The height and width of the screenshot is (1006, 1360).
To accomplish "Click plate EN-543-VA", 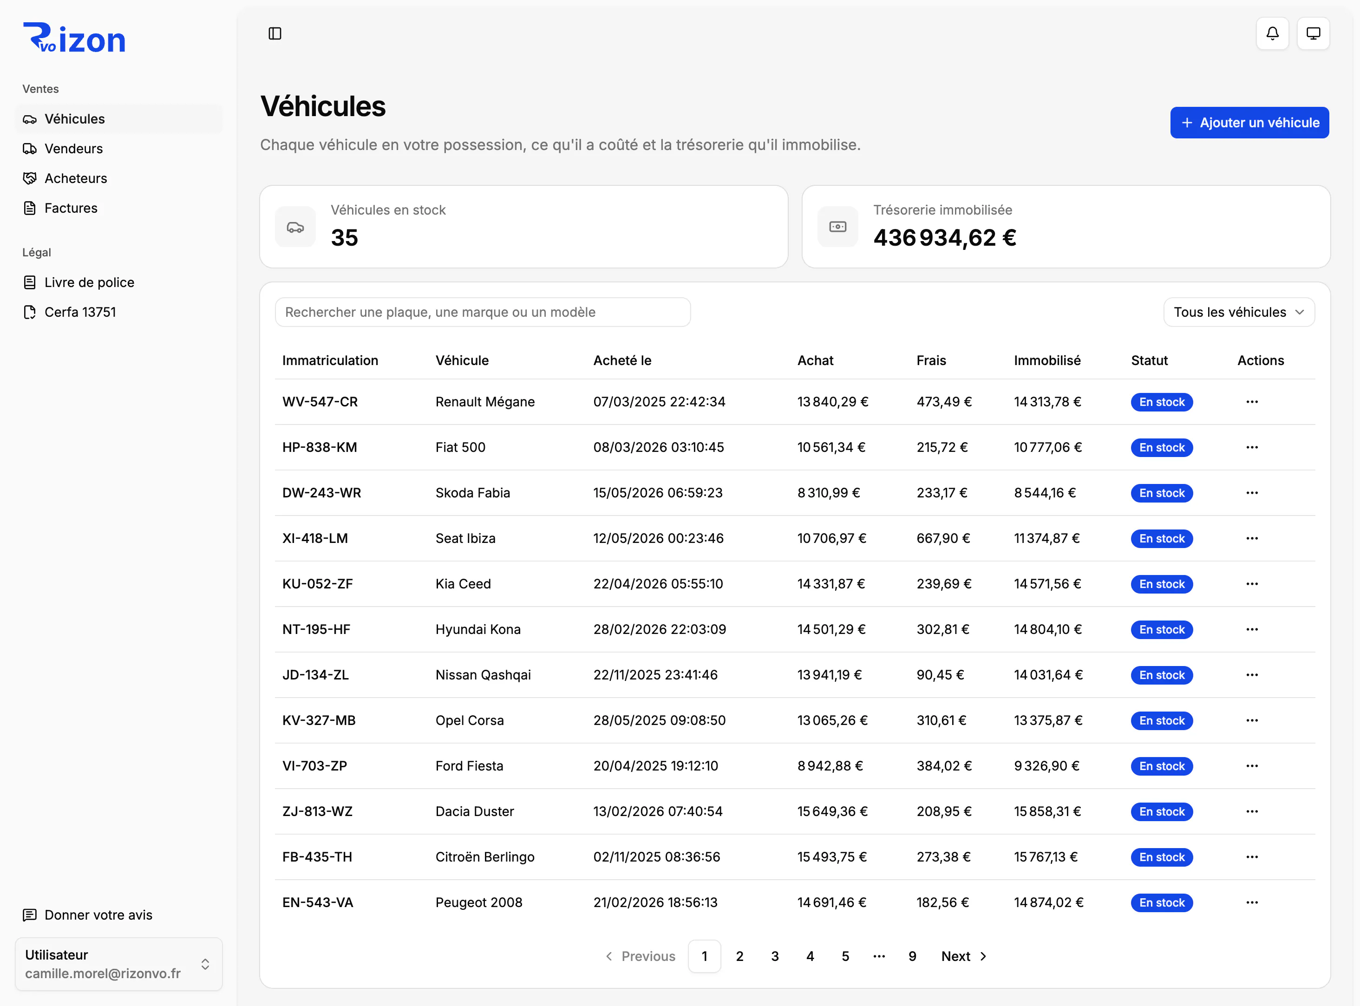I will tap(318, 902).
